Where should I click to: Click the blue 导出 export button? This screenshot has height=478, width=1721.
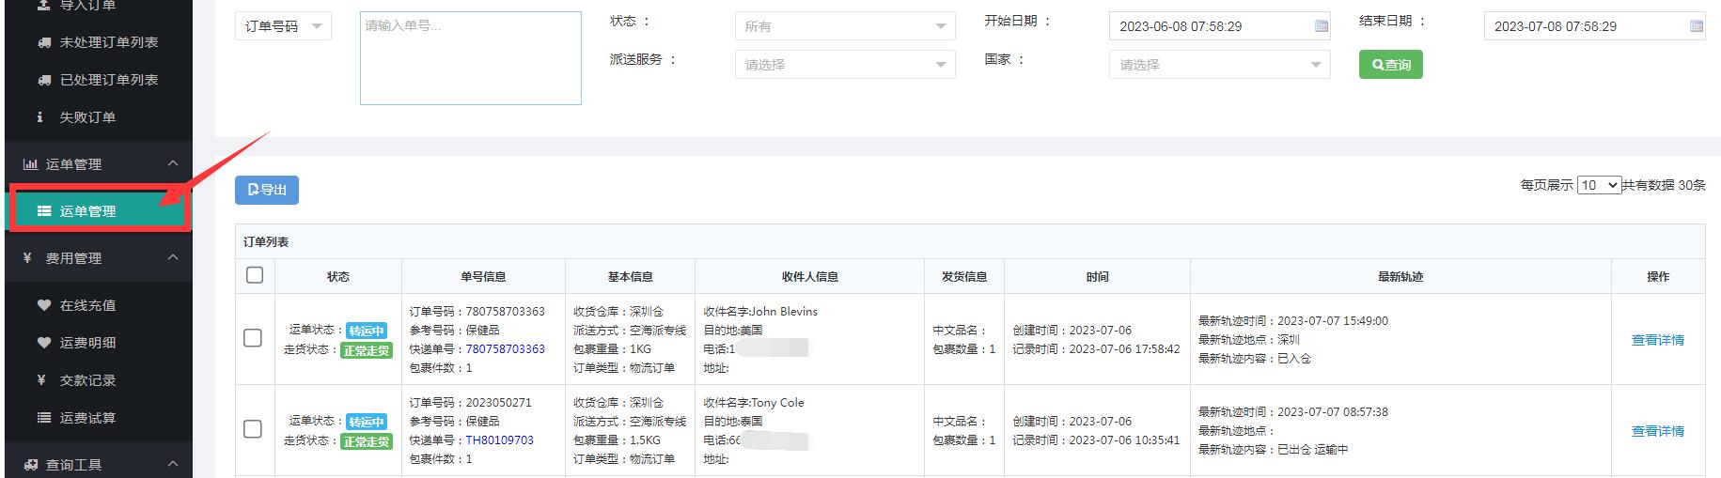coord(267,190)
